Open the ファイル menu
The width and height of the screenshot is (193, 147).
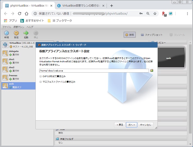(x=7, y=27)
